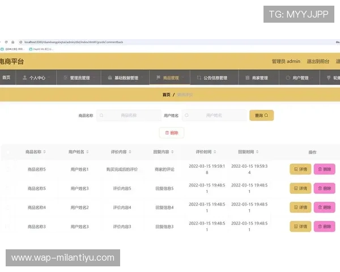Delete row 评价内容4 with pink 删除
The width and height of the screenshot is (340, 272).
324,207
